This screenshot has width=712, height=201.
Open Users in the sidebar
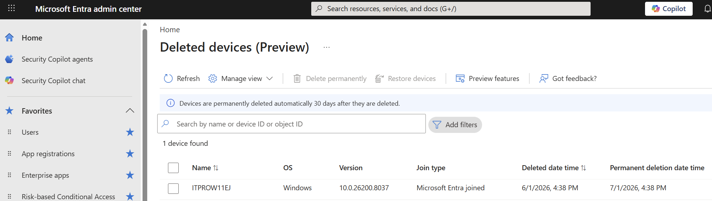click(x=30, y=132)
